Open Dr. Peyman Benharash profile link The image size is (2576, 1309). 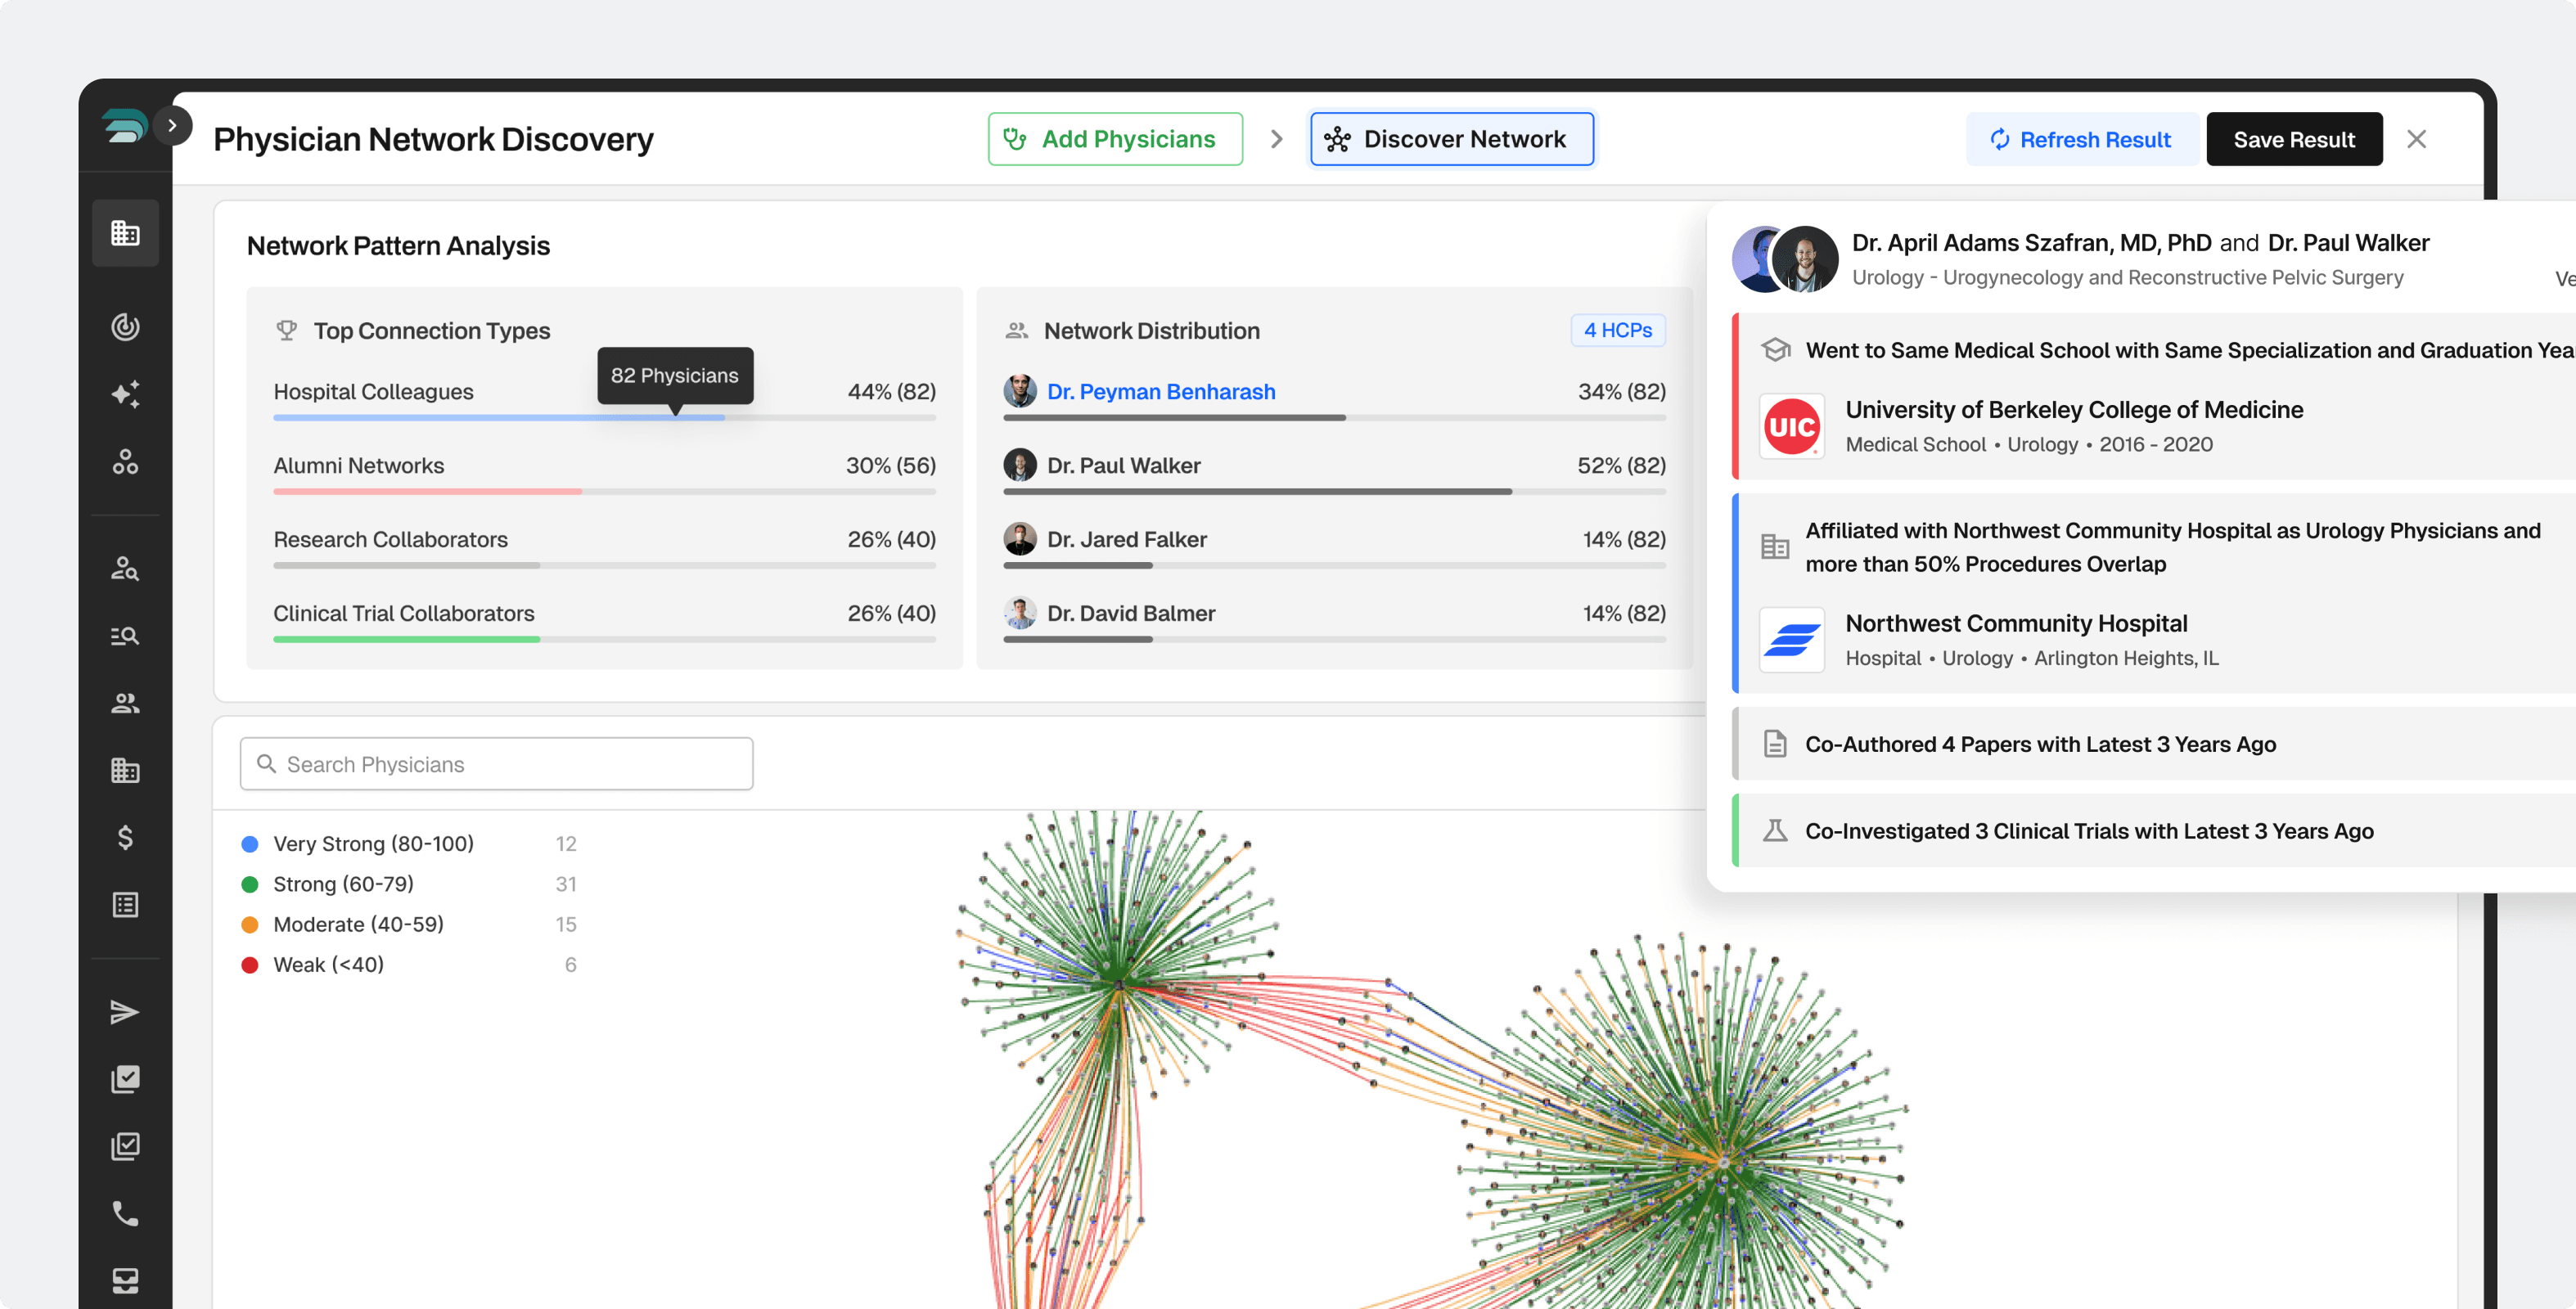point(1160,392)
